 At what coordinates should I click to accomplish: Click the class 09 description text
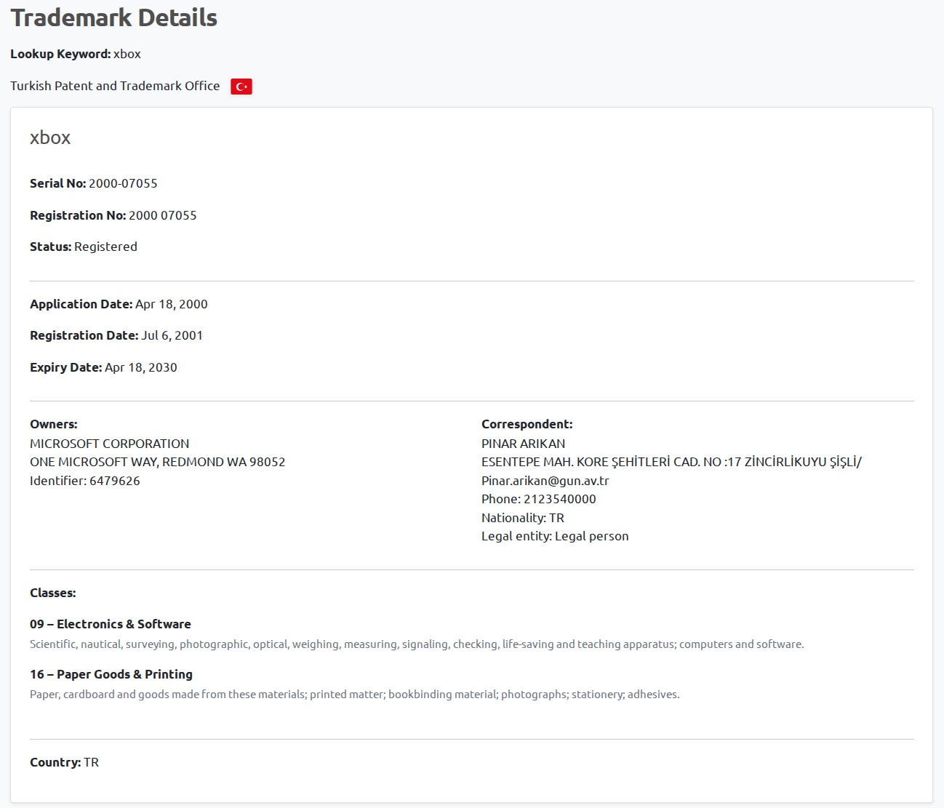tap(417, 644)
